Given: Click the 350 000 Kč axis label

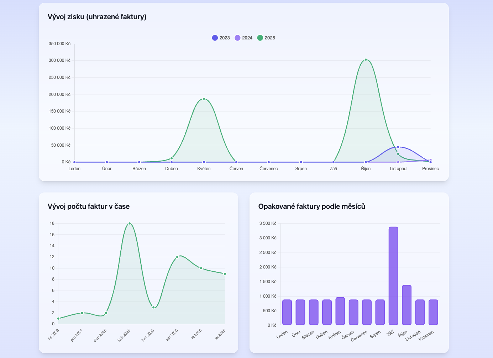Looking at the screenshot, I should (60, 44).
